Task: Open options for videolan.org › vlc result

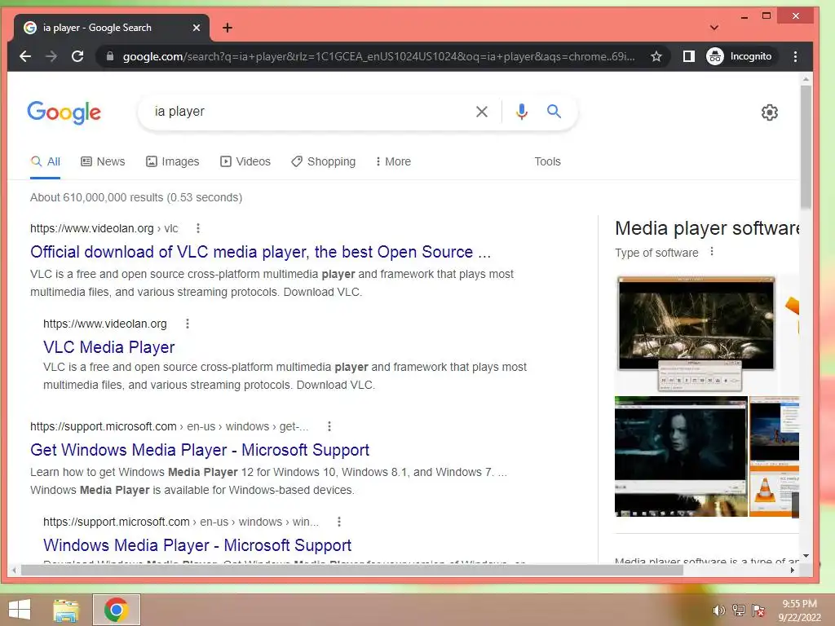Action: tap(198, 228)
